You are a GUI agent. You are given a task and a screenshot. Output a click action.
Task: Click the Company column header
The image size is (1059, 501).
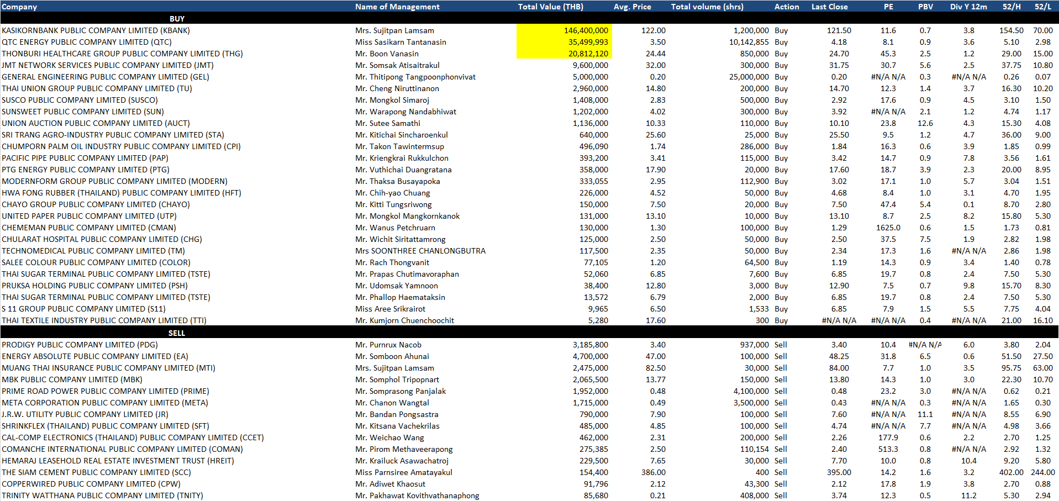pyautogui.click(x=19, y=7)
